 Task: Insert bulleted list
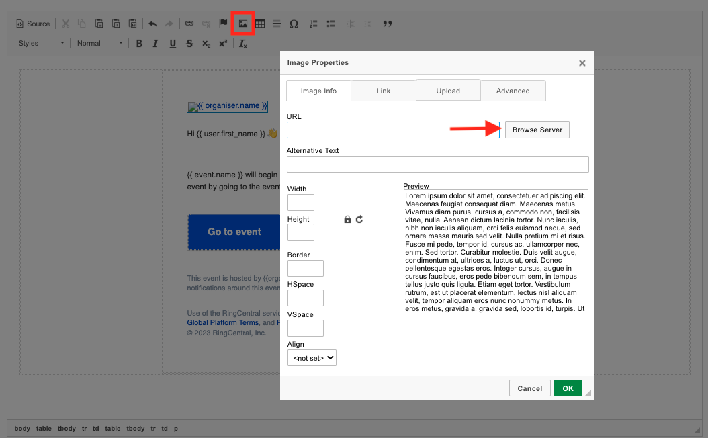330,24
